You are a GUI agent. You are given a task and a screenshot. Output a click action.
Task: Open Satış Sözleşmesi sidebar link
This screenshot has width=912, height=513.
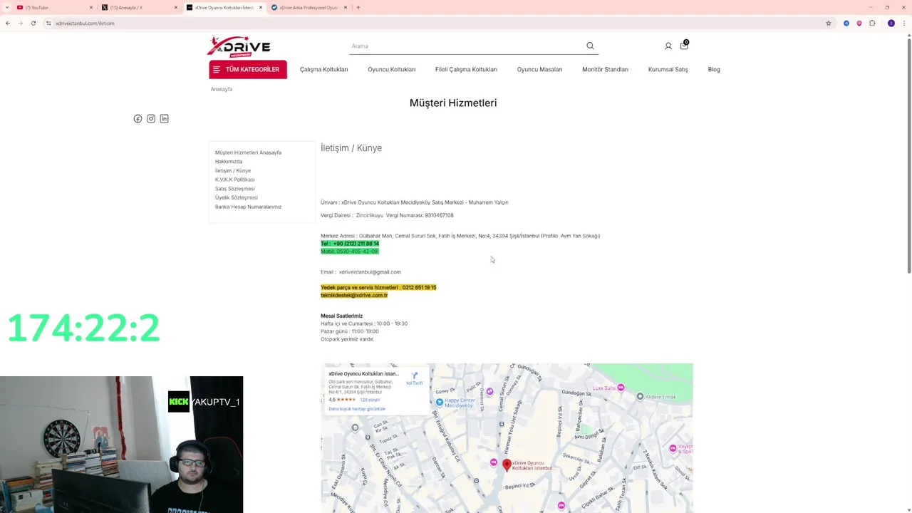[x=234, y=189]
